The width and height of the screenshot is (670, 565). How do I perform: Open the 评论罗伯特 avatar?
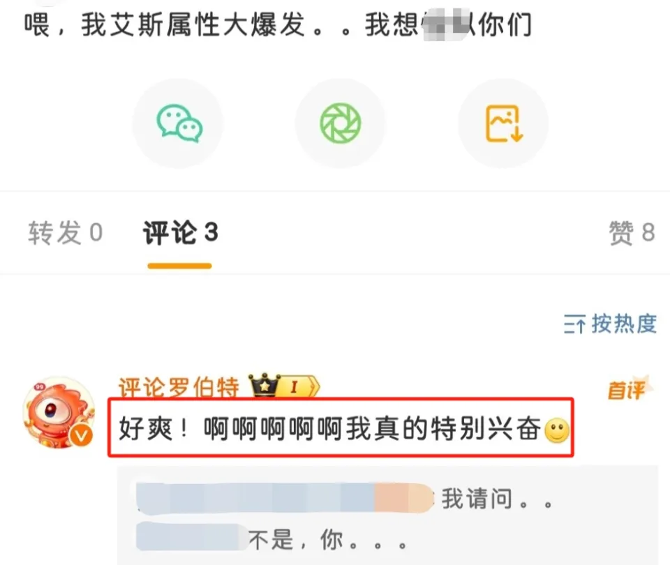point(59,412)
